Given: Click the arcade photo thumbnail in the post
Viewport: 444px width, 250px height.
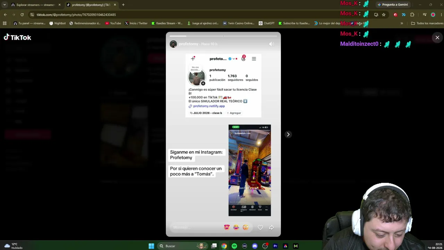Looking at the screenshot, I should (250, 170).
